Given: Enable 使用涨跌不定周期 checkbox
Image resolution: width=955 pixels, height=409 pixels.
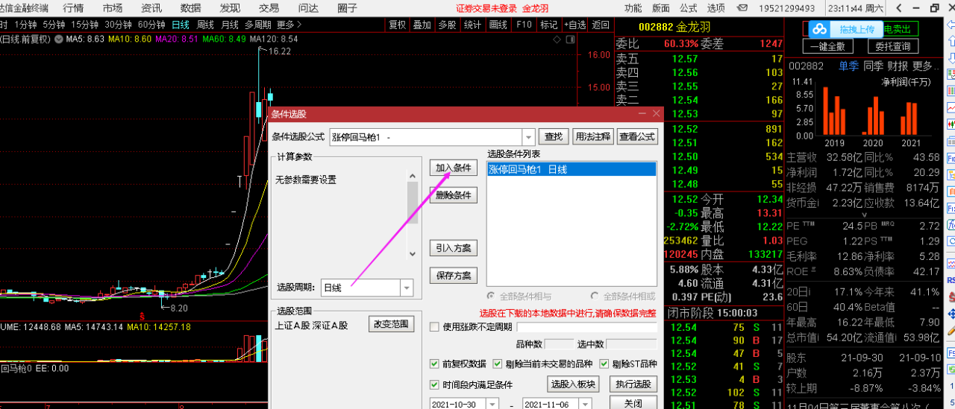Looking at the screenshot, I should coord(434,326).
